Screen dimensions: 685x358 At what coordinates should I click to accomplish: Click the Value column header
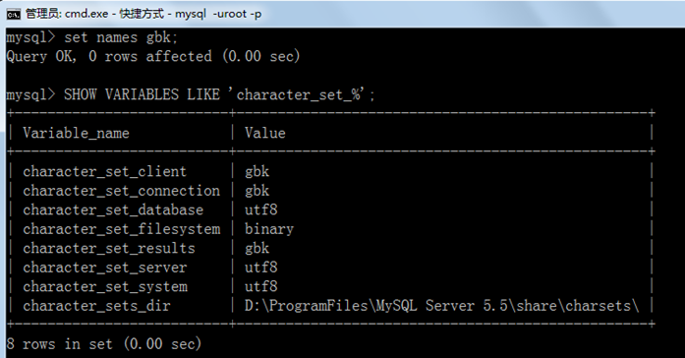[265, 133]
